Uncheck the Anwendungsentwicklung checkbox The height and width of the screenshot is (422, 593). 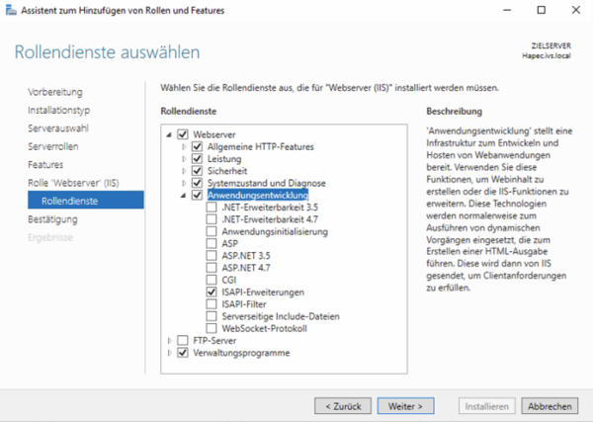(197, 195)
